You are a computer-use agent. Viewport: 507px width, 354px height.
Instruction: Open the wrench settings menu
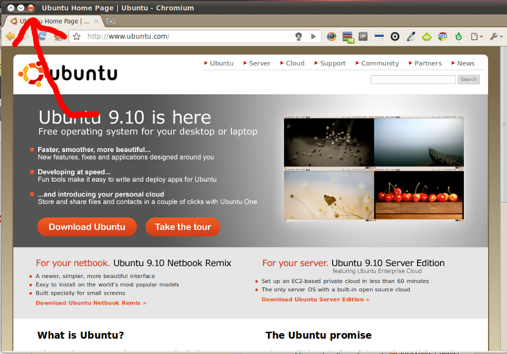point(496,37)
